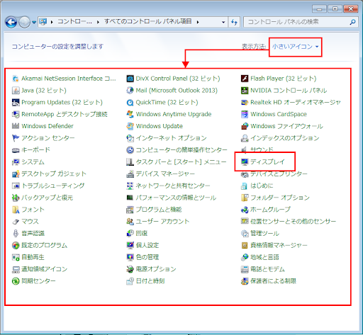Open 日付と時刻 link
The height and width of the screenshot is (335, 363).
click(150, 281)
